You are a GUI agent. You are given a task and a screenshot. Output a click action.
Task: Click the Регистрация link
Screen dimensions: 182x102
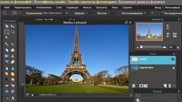tap(173, 8)
